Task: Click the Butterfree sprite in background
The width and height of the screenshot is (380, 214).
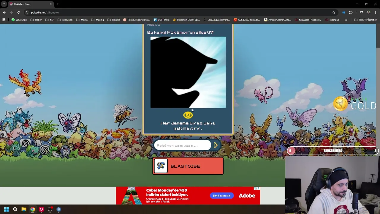Action: pos(69,122)
